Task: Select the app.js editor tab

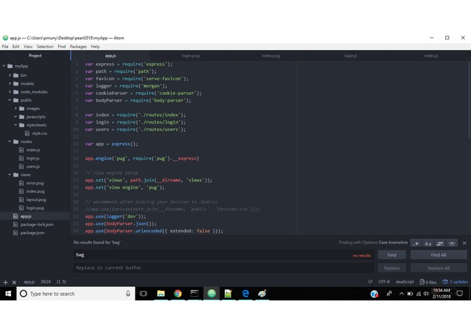Action: coord(110,56)
